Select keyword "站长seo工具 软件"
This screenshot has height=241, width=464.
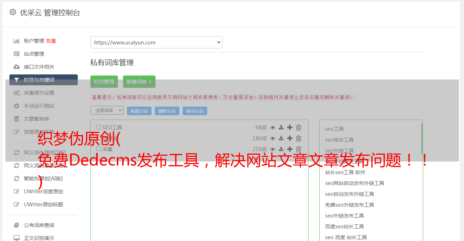pyautogui.click(x=345, y=172)
